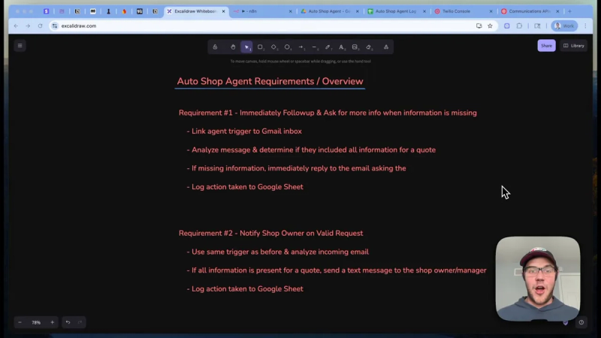This screenshot has height=338, width=601.
Task: Select the Rectangle shape tool
Action: (x=260, y=47)
